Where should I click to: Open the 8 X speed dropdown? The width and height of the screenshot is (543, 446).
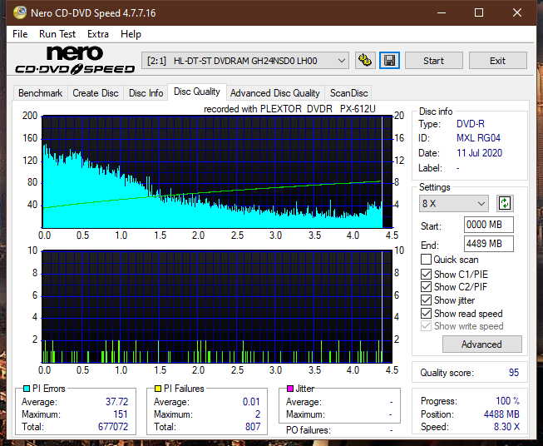(x=454, y=203)
